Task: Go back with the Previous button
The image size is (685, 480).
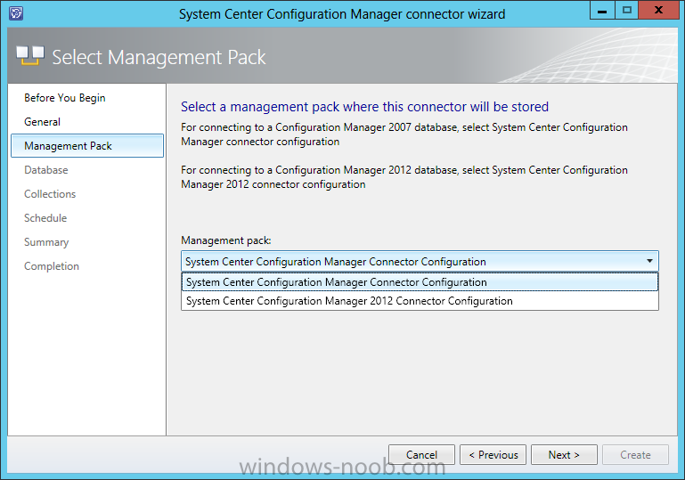Action: click(x=493, y=455)
